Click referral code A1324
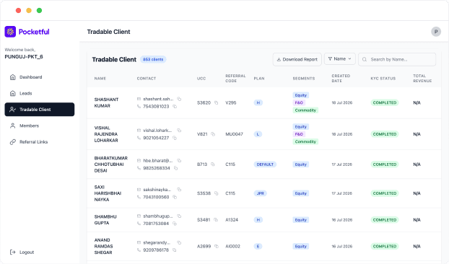Viewport: 449px width, 264px height. 232,220
